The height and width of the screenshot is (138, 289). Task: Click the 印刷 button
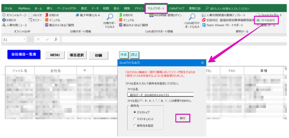99,55
